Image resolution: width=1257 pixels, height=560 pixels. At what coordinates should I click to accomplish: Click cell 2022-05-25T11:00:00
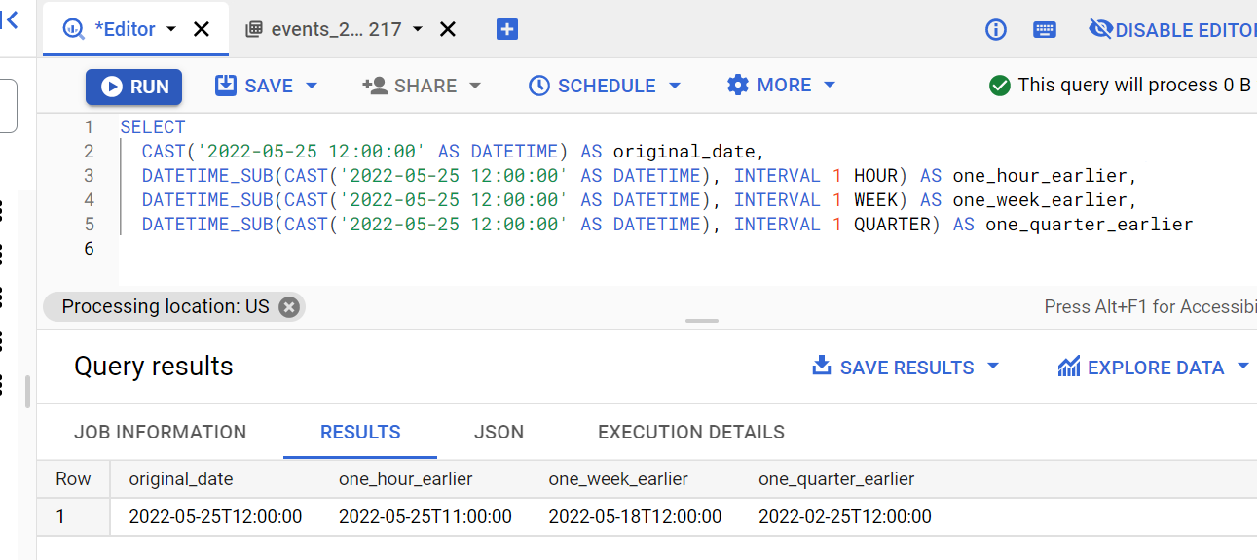click(425, 516)
